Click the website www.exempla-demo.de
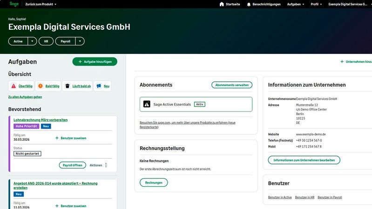The height and width of the screenshot is (209, 372). coord(311,134)
